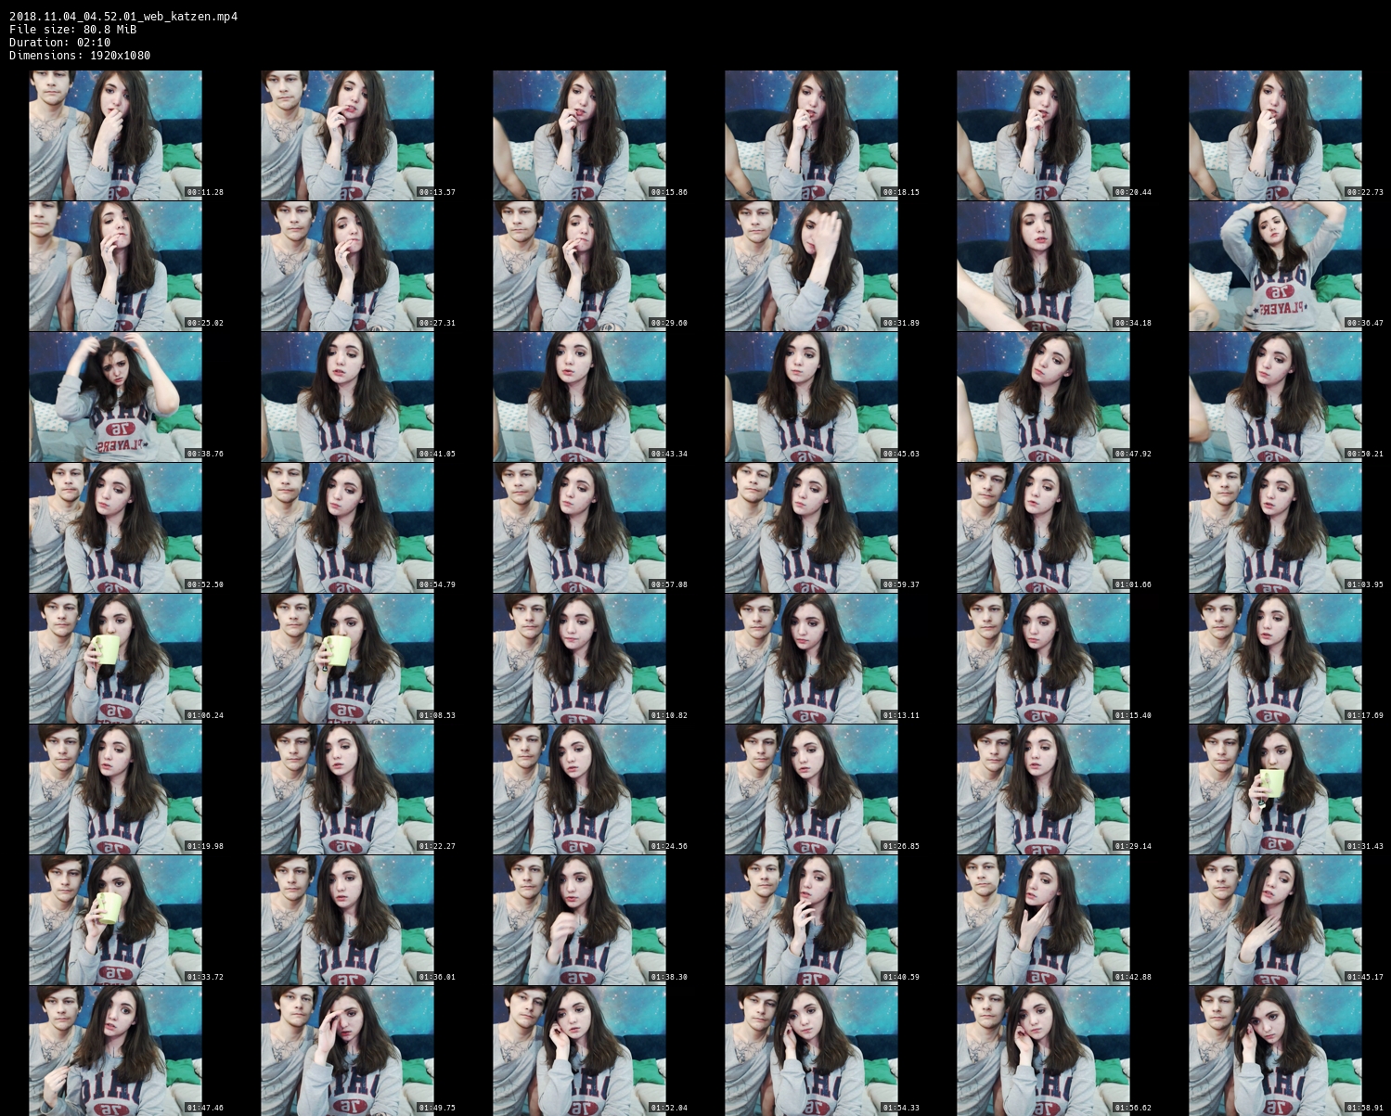Open the drinking frame at 01:33.72
The image size is (1391, 1116).
[115, 920]
